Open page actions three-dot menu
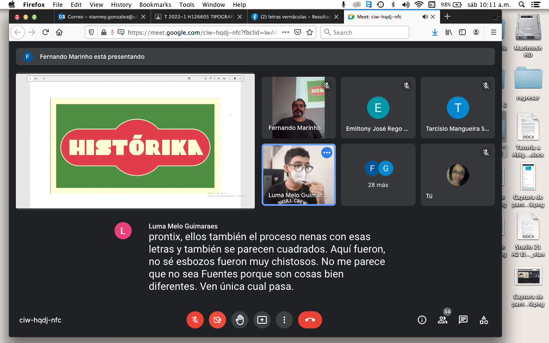The height and width of the screenshot is (343, 549). 286,32
